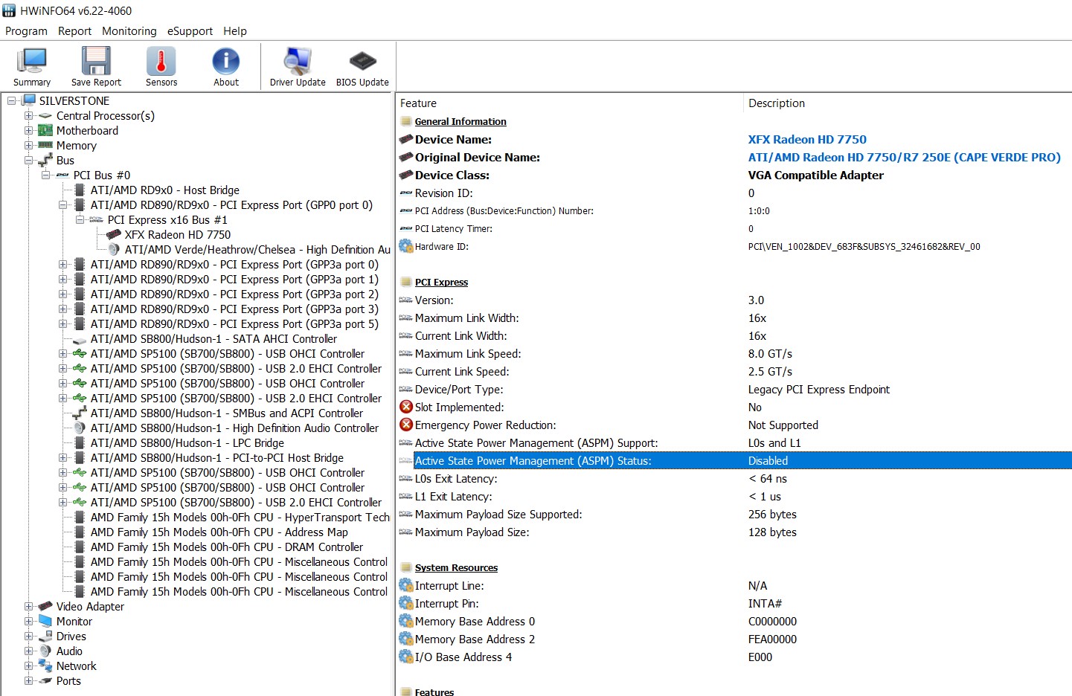Click the Hardware ID gear icon

(x=406, y=246)
